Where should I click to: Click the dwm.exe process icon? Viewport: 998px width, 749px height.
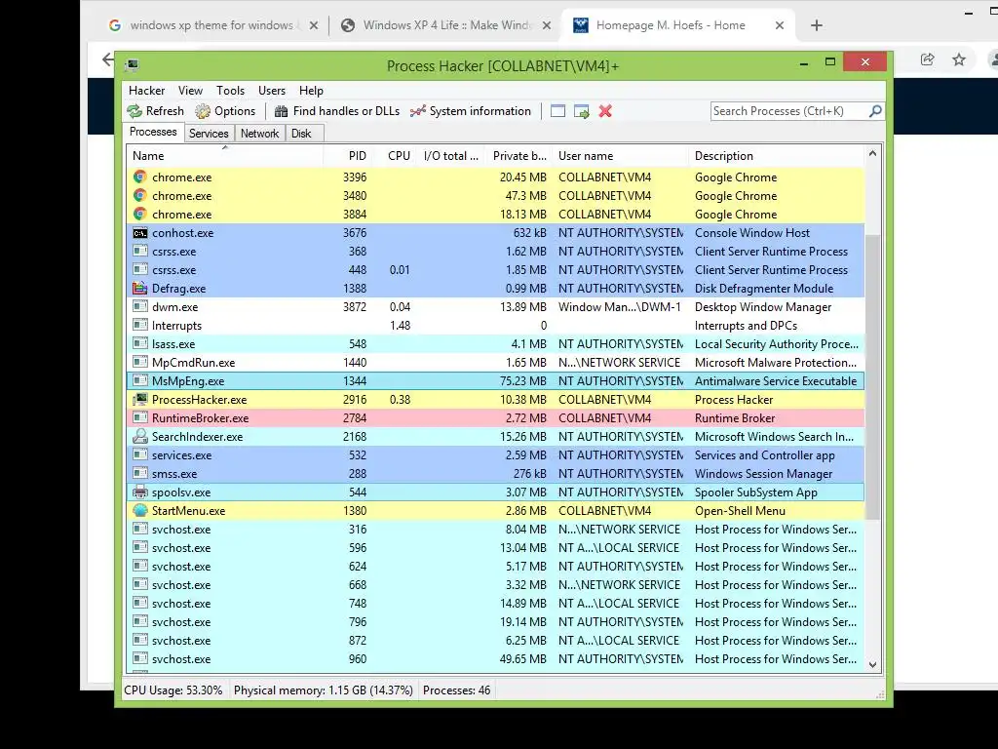pos(140,306)
